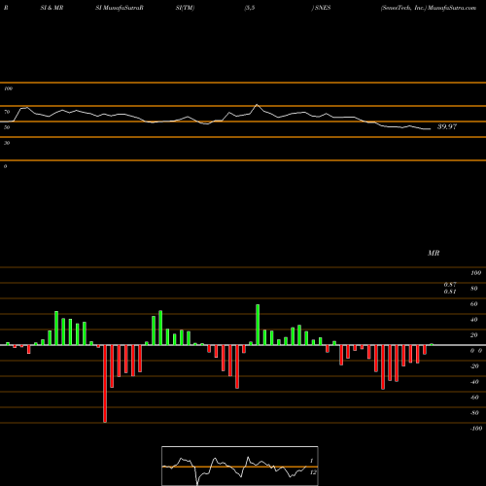The height and width of the screenshot is (486, 486).
Task: Click the MR value 0.87
Action: click(x=450, y=285)
